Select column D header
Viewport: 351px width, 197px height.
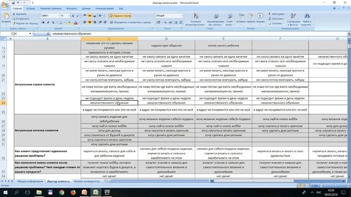point(166,39)
